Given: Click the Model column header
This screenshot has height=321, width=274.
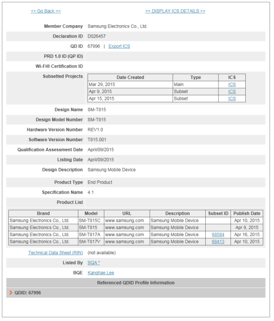Looking at the screenshot, I should [x=91, y=213].
